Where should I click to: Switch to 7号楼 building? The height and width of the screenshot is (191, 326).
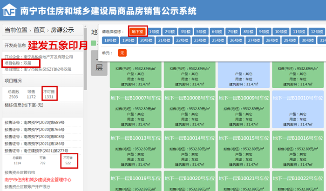click(233, 32)
